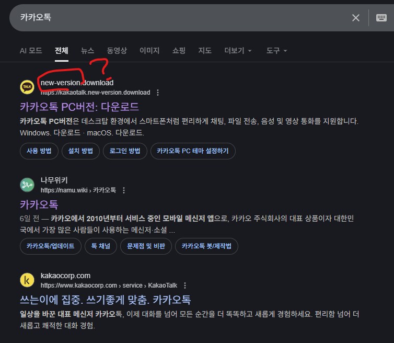Expand the 더보기 dropdown
This screenshot has width=394, height=343.
click(x=238, y=51)
